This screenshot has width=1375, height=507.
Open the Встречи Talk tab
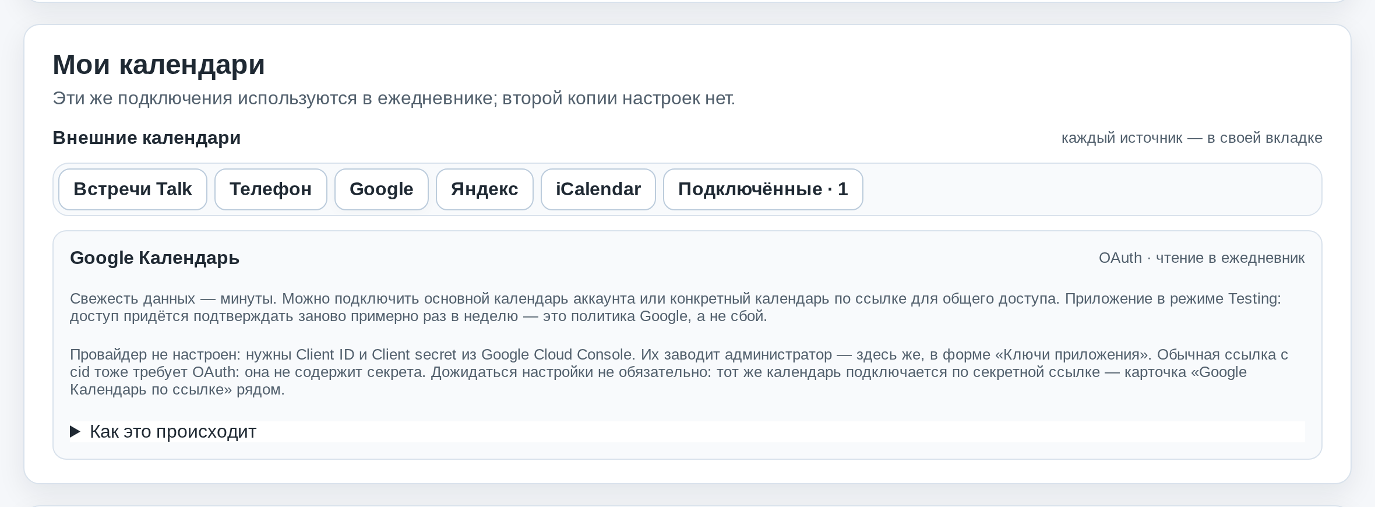tap(133, 189)
